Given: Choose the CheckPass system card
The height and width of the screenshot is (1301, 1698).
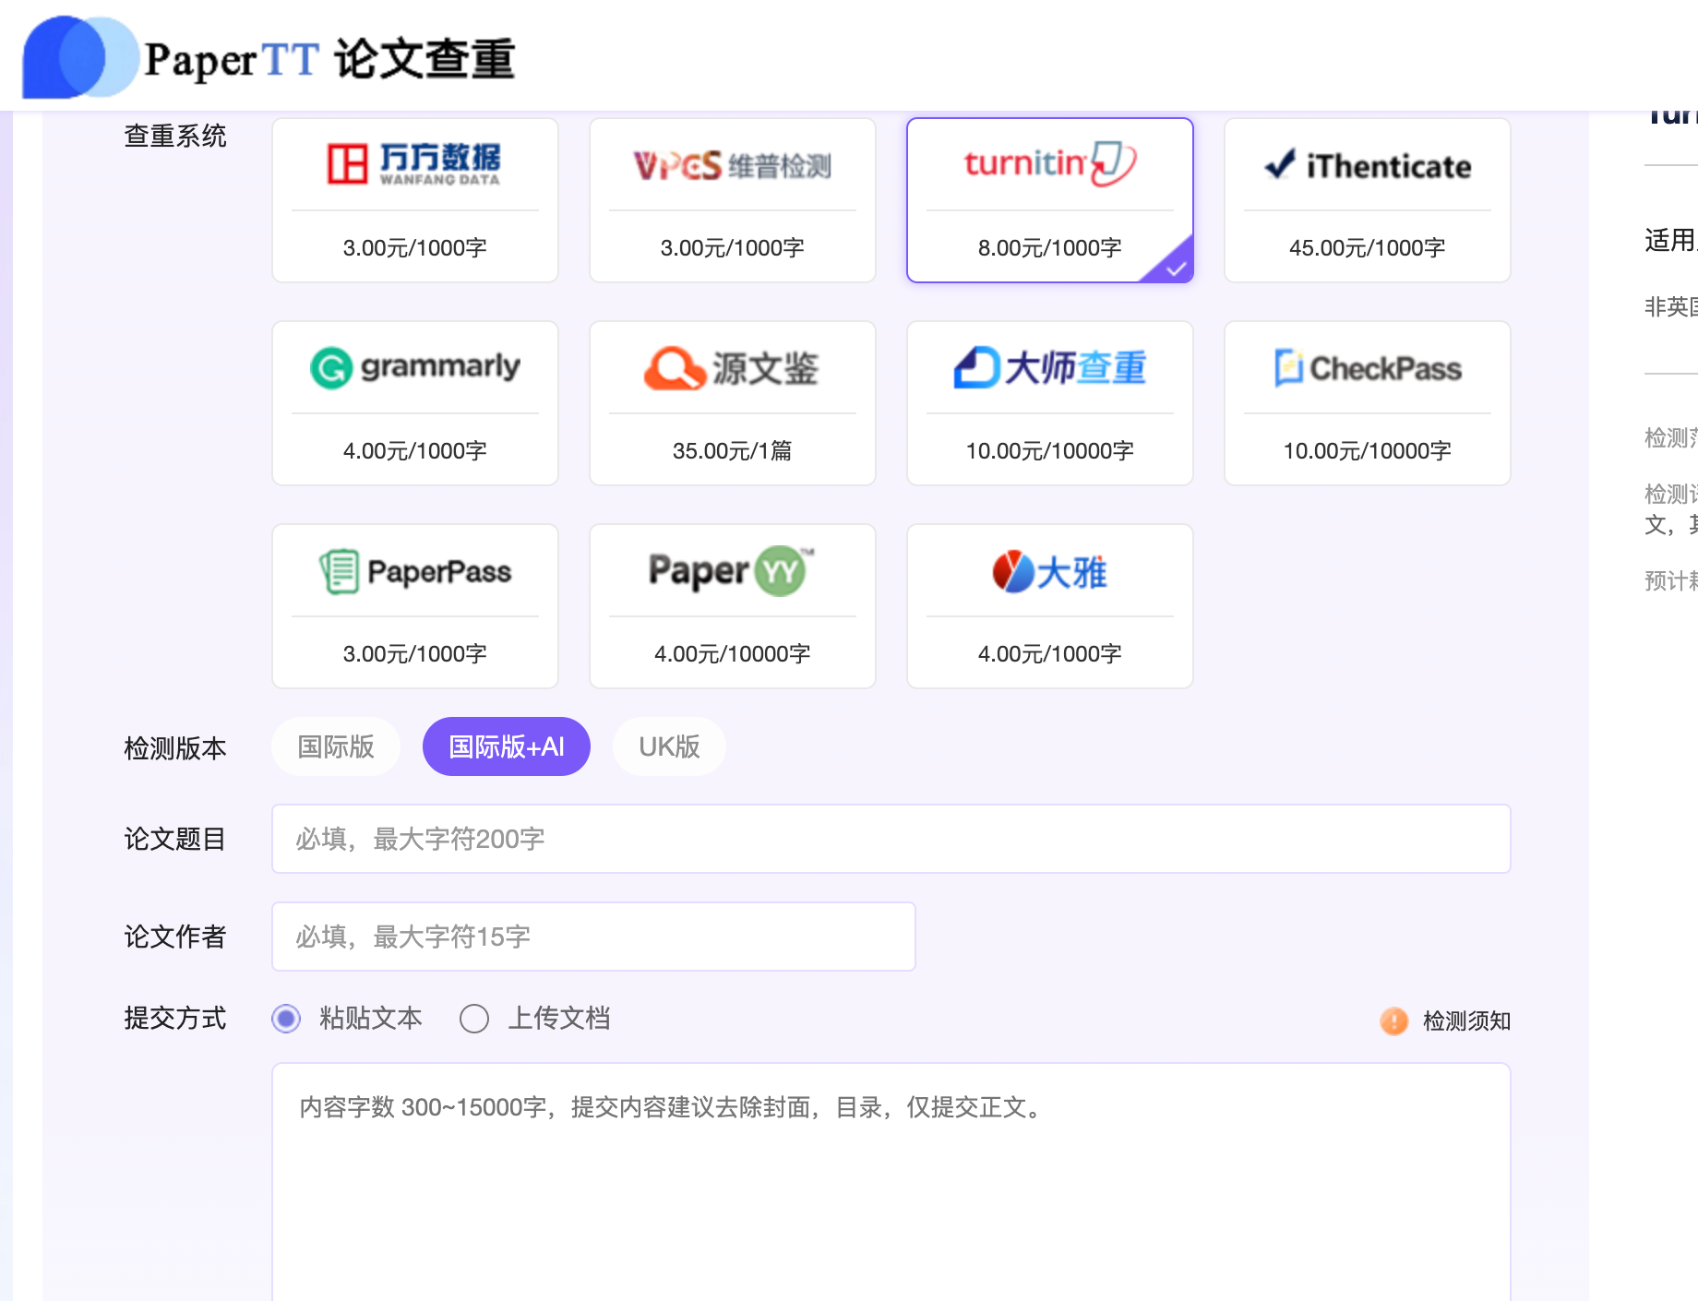Looking at the screenshot, I should (1368, 403).
